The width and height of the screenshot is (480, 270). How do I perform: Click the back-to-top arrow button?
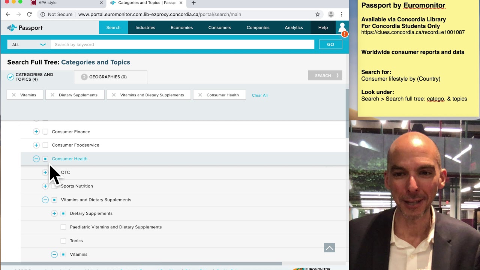tap(329, 248)
